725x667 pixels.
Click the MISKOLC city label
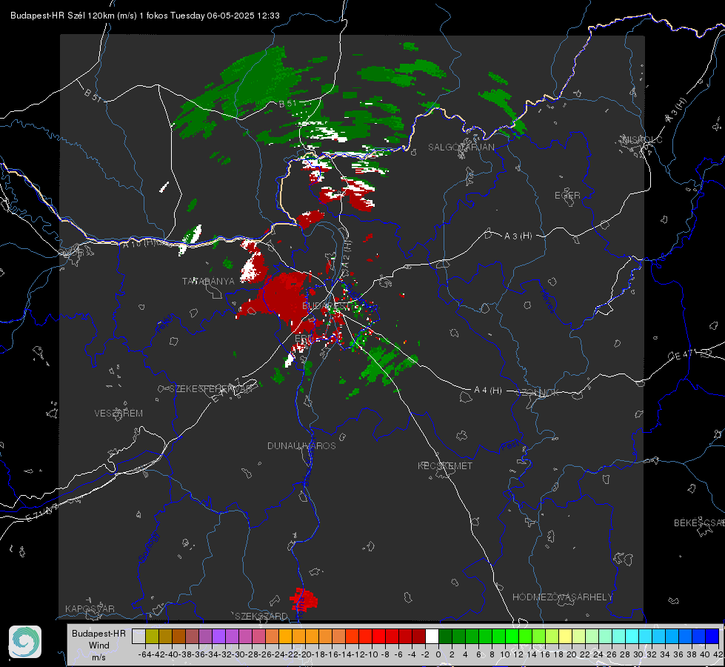[x=642, y=139]
